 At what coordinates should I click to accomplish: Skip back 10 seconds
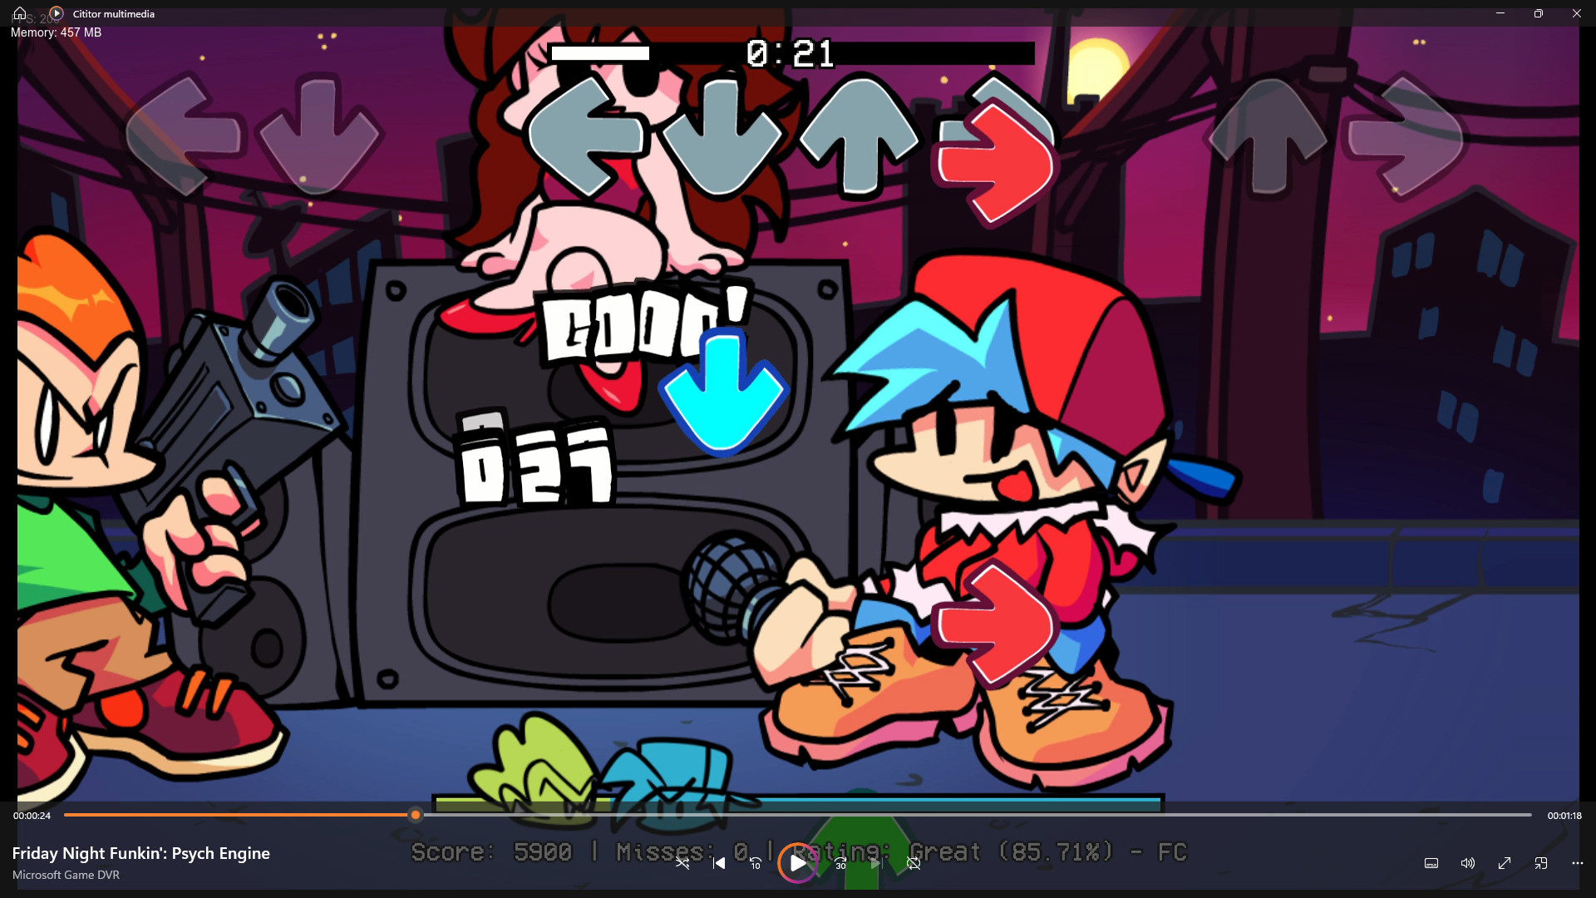(756, 863)
